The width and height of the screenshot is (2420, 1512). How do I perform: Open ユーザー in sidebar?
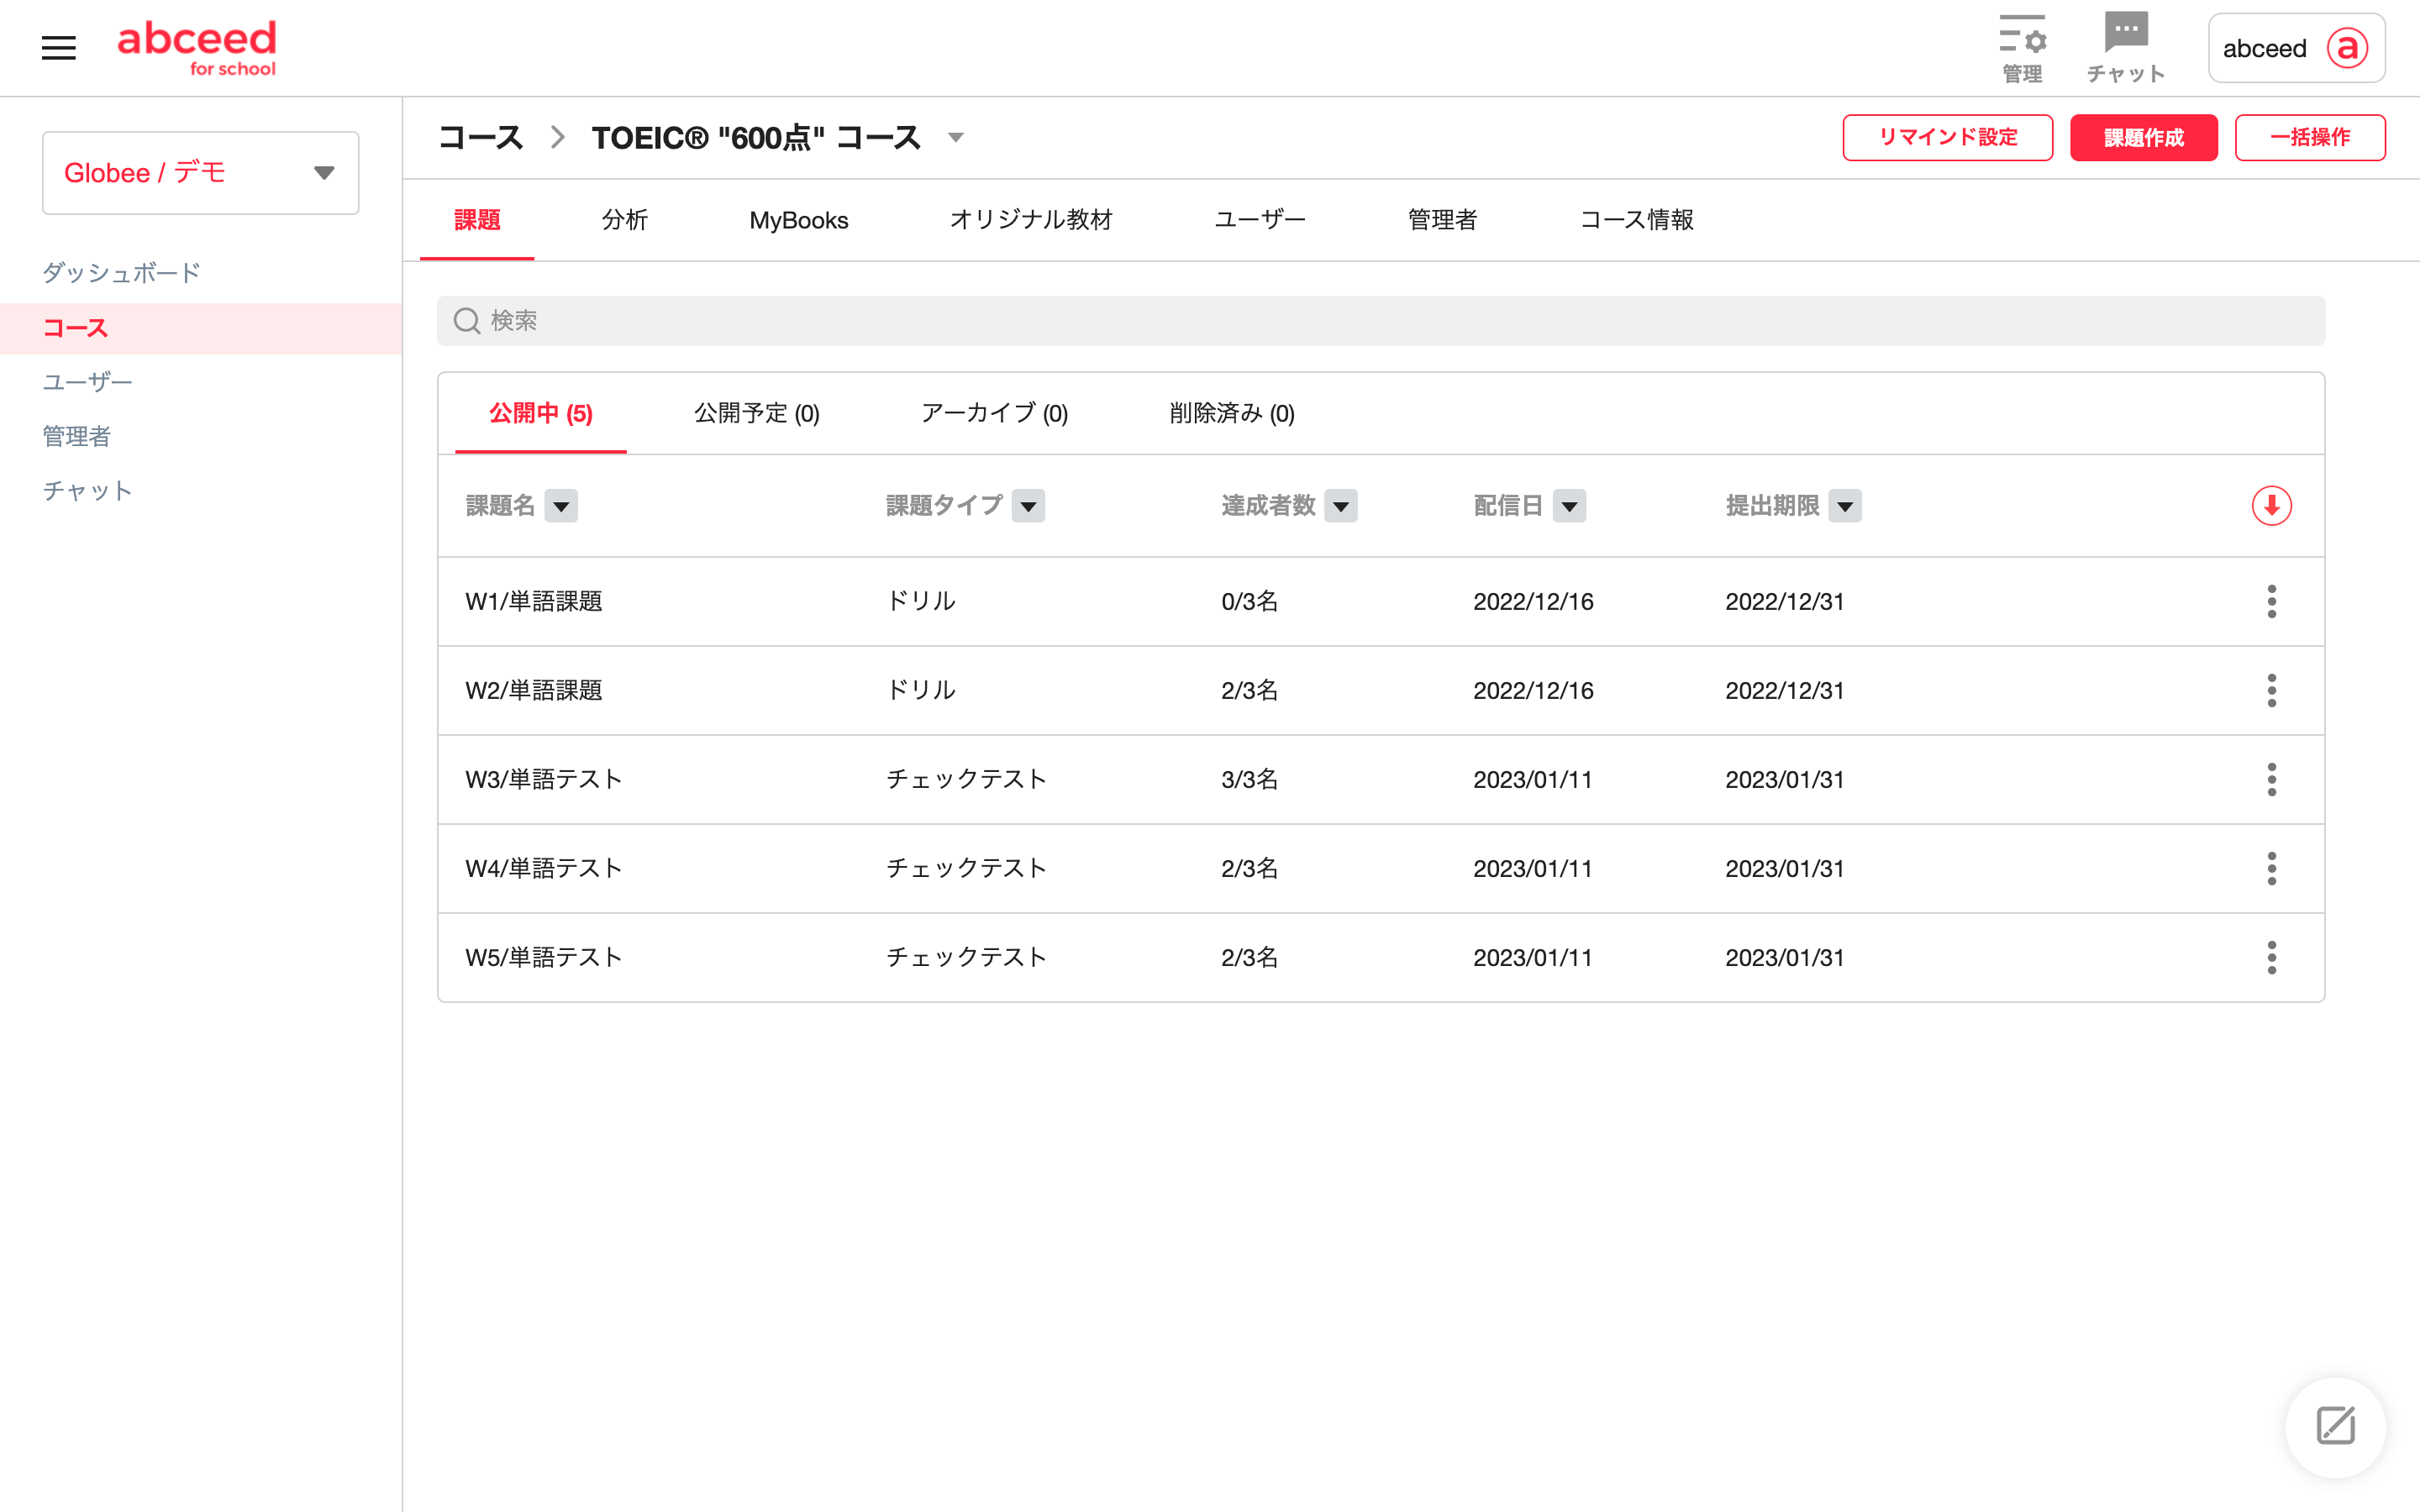(87, 382)
